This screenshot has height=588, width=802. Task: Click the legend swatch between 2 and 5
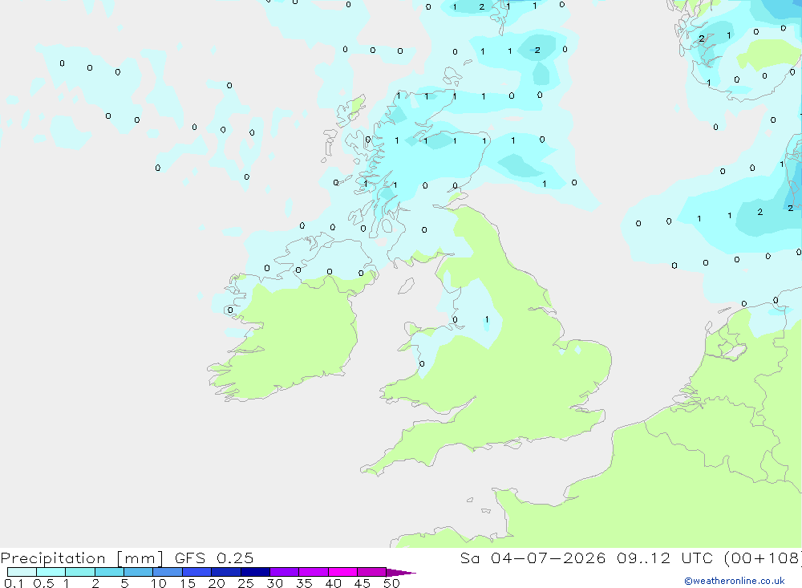pos(109,572)
